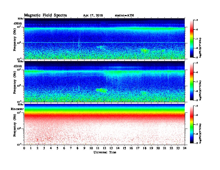Viewport: 220px width, 170px height.
Task: Click the '-5' tick on dH/dt color bar
Action: pyautogui.click(x=197, y=20)
